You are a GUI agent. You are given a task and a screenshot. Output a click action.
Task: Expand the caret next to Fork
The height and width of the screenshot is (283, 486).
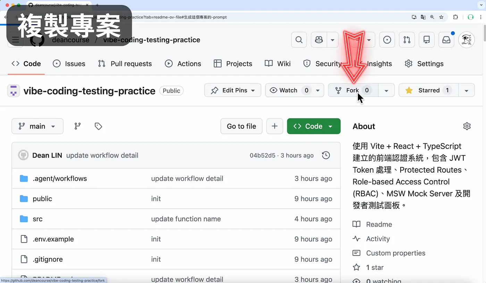386,90
